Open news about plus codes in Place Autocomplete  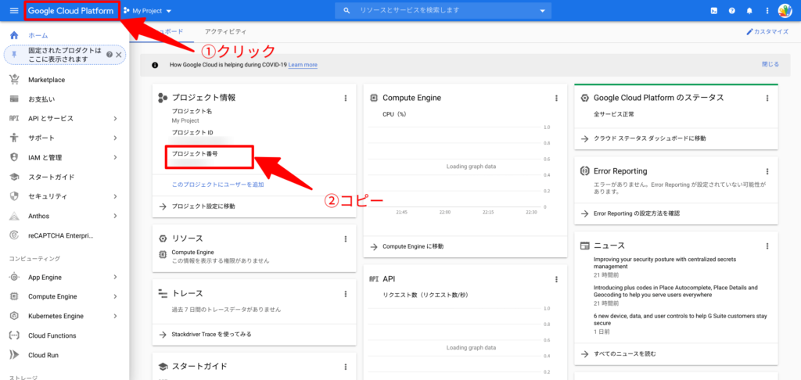(x=675, y=291)
